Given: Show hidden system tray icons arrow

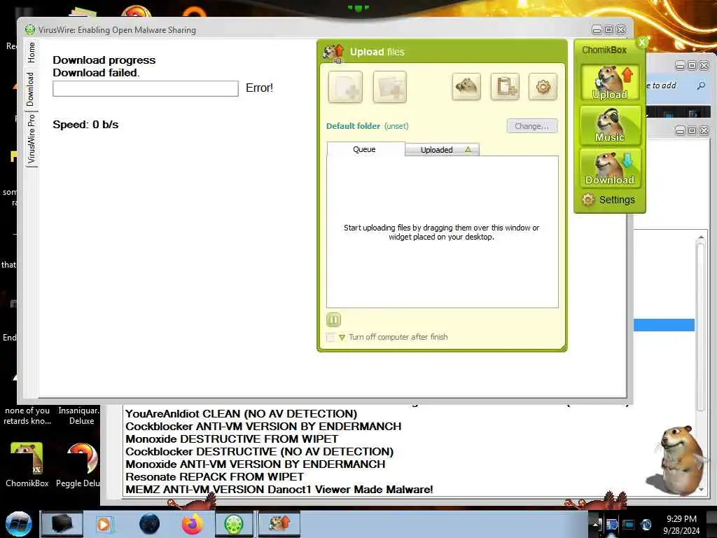Looking at the screenshot, I should click(596, 524).
